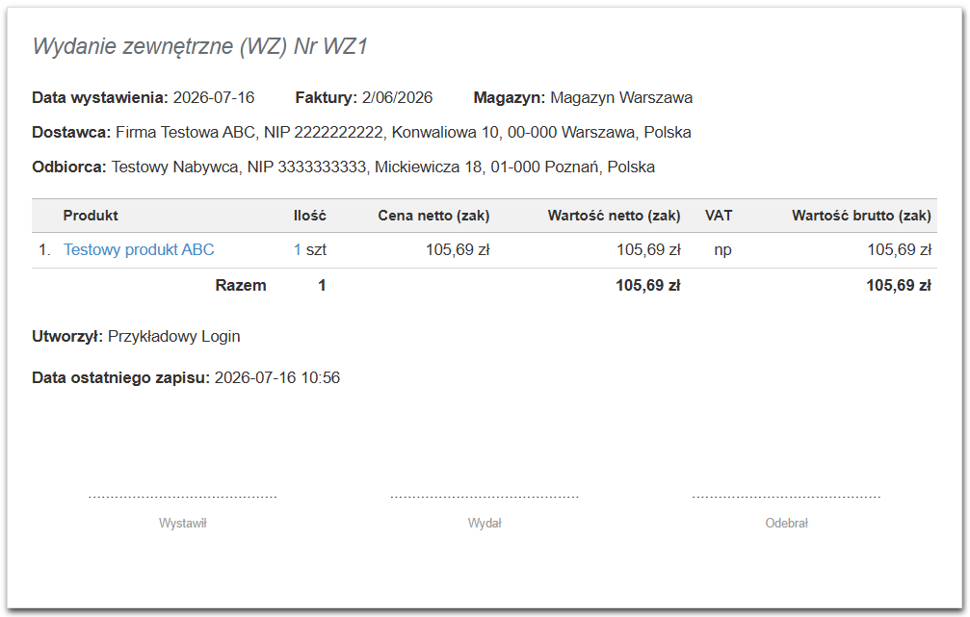Click the bold total gross value 105,69 zł
The height and width of the screenshot is (617, 970).
pos(899,286)
